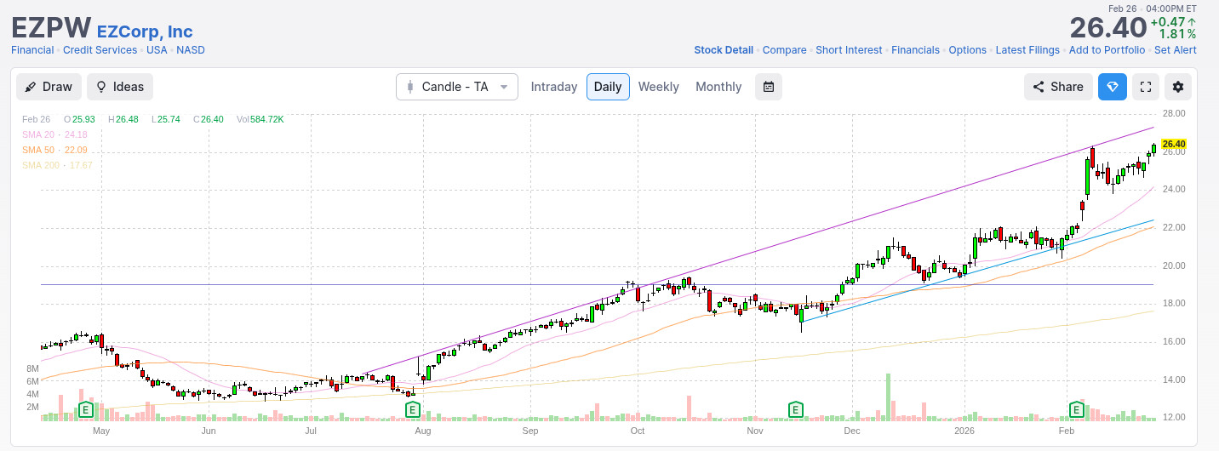Click the yellow 26.40 price label on axis

point(1173,145)
